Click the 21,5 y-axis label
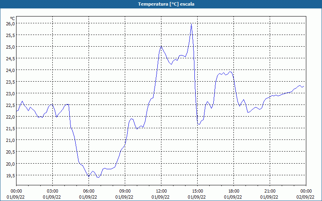 [11, 129]
